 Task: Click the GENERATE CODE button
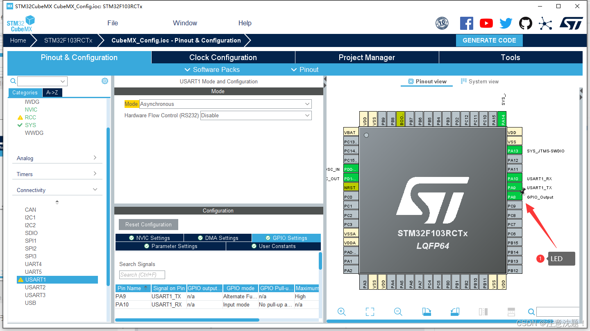pos(489,40)
